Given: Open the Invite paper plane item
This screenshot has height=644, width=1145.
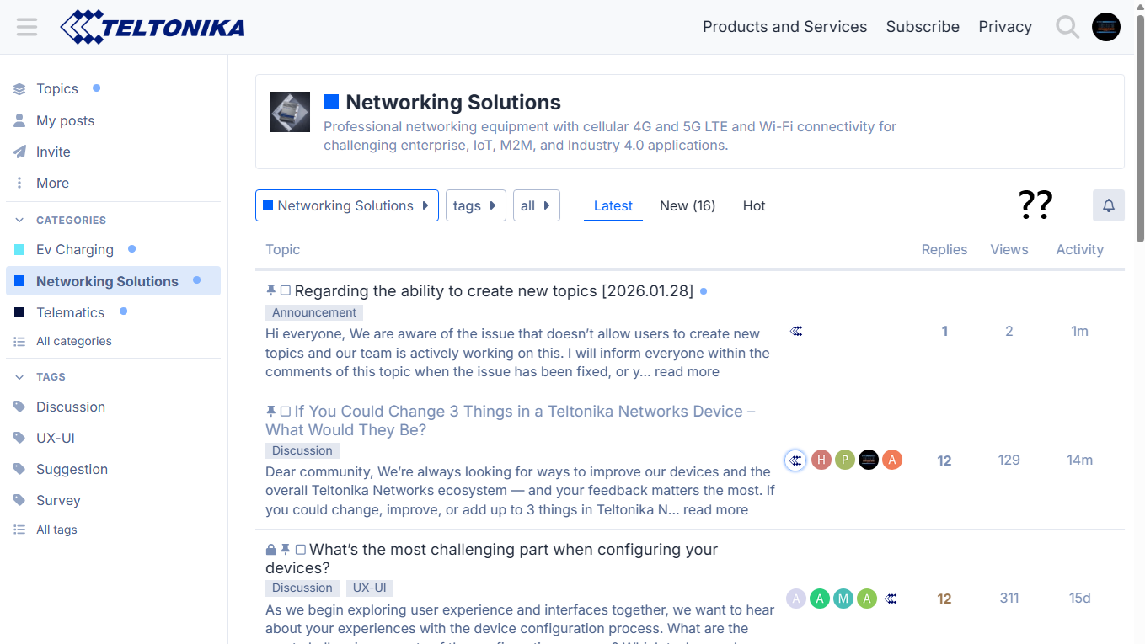Looking at the screenshot, I should (52, 152).
